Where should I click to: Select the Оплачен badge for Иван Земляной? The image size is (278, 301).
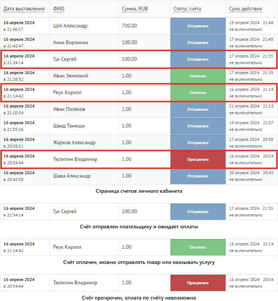[198, 76]
